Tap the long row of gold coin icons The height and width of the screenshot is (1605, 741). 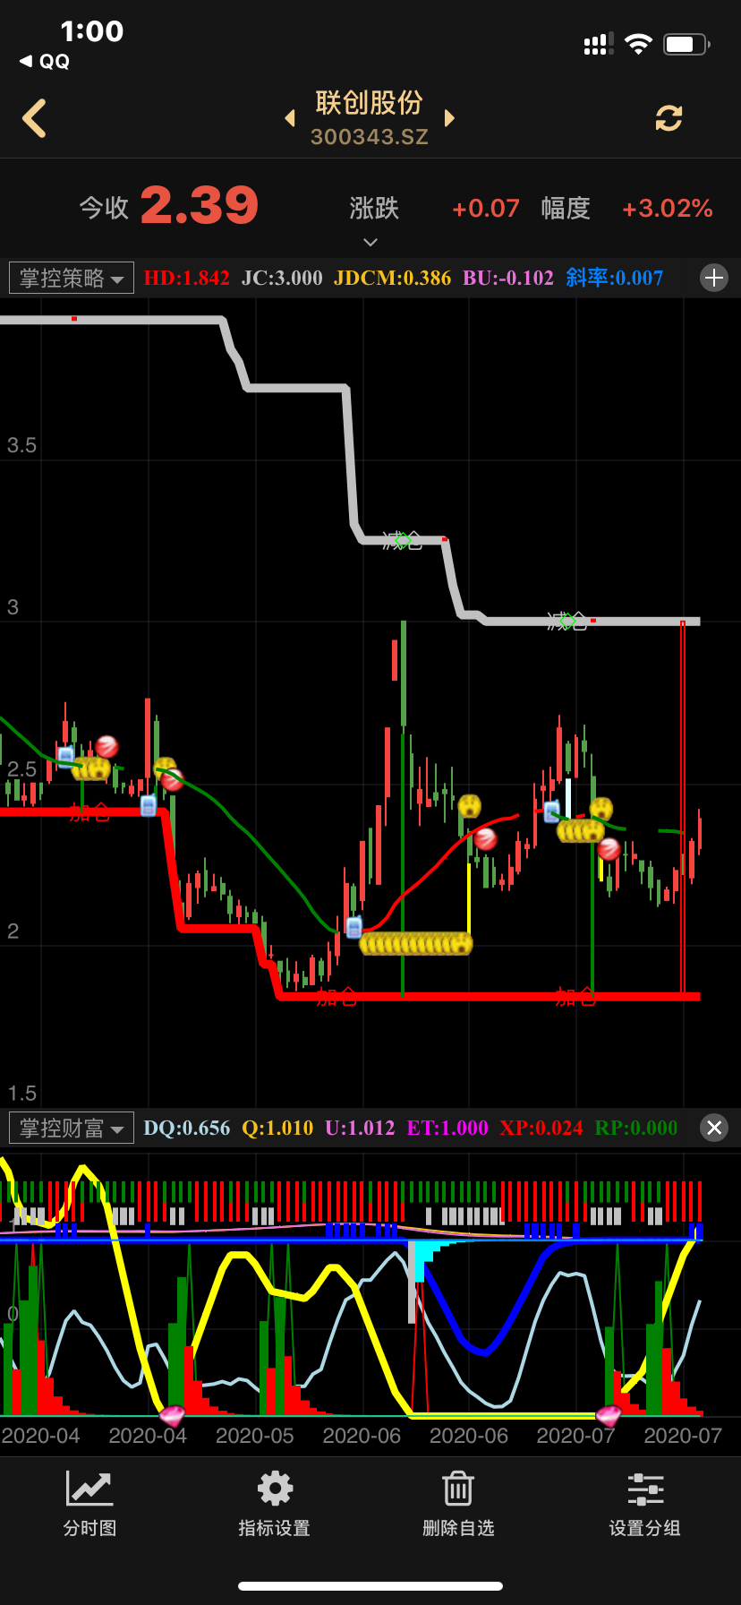pyautogui.click(x=415, y=943)
